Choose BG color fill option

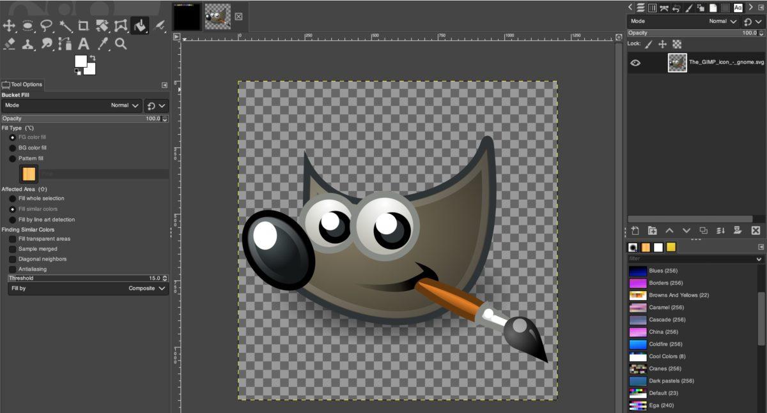pyautogui.click(x=13, y=148)
